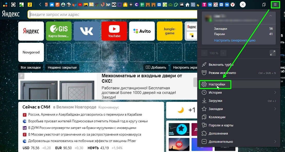Select the Сейчас в СМИ news tab
285x152 pixels.
pyautogui.click(x=36, y=107)
